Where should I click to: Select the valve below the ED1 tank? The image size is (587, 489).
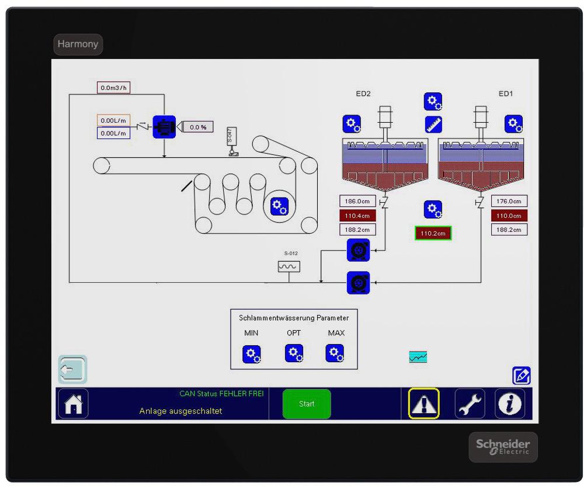click(480, 203)
